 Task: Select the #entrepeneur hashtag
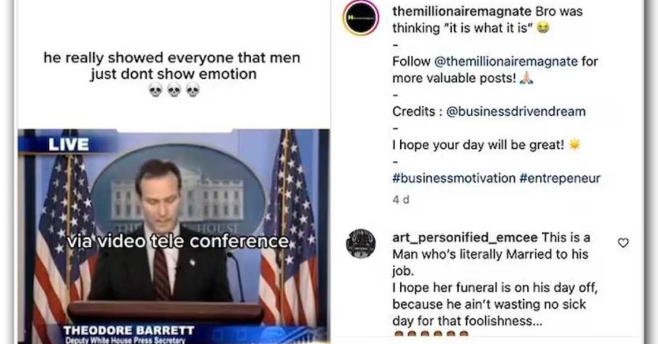coord(560,178)
